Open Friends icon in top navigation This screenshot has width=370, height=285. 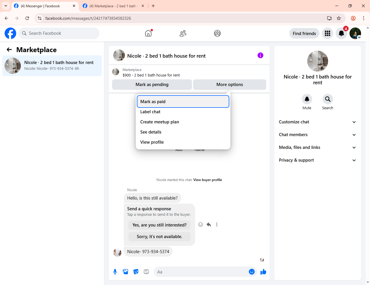click(183, 33)
